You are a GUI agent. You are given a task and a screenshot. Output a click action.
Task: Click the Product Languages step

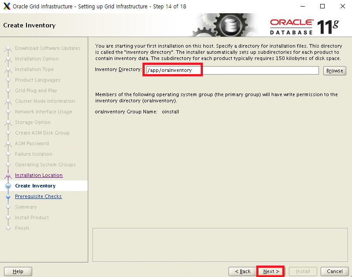coord(37,80)
